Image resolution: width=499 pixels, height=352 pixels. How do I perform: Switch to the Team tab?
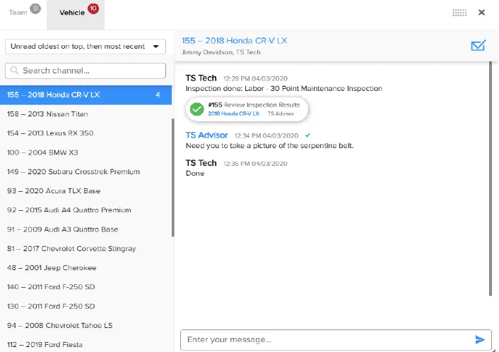pos(19,13)
